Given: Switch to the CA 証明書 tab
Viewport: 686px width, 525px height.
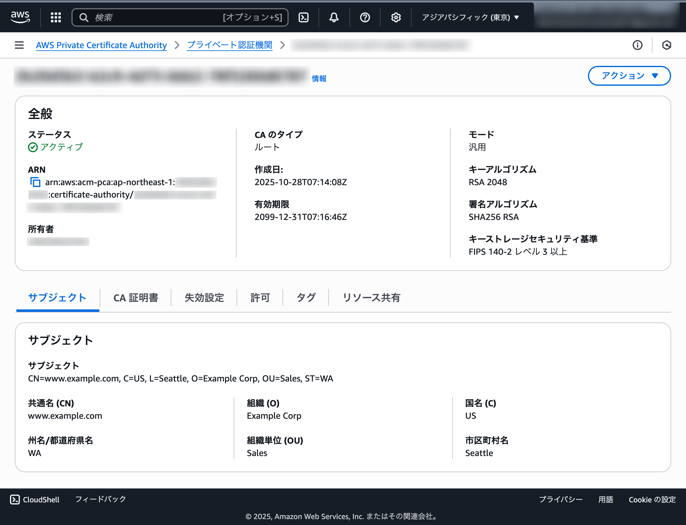Looking at the screenshot, I should (x=136, y=298).
